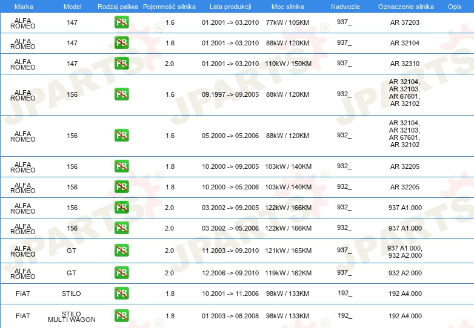Screen dimensions: 474x328
Task: Click model GT in the 119kW / 162KM row
Action: (72, 273)
